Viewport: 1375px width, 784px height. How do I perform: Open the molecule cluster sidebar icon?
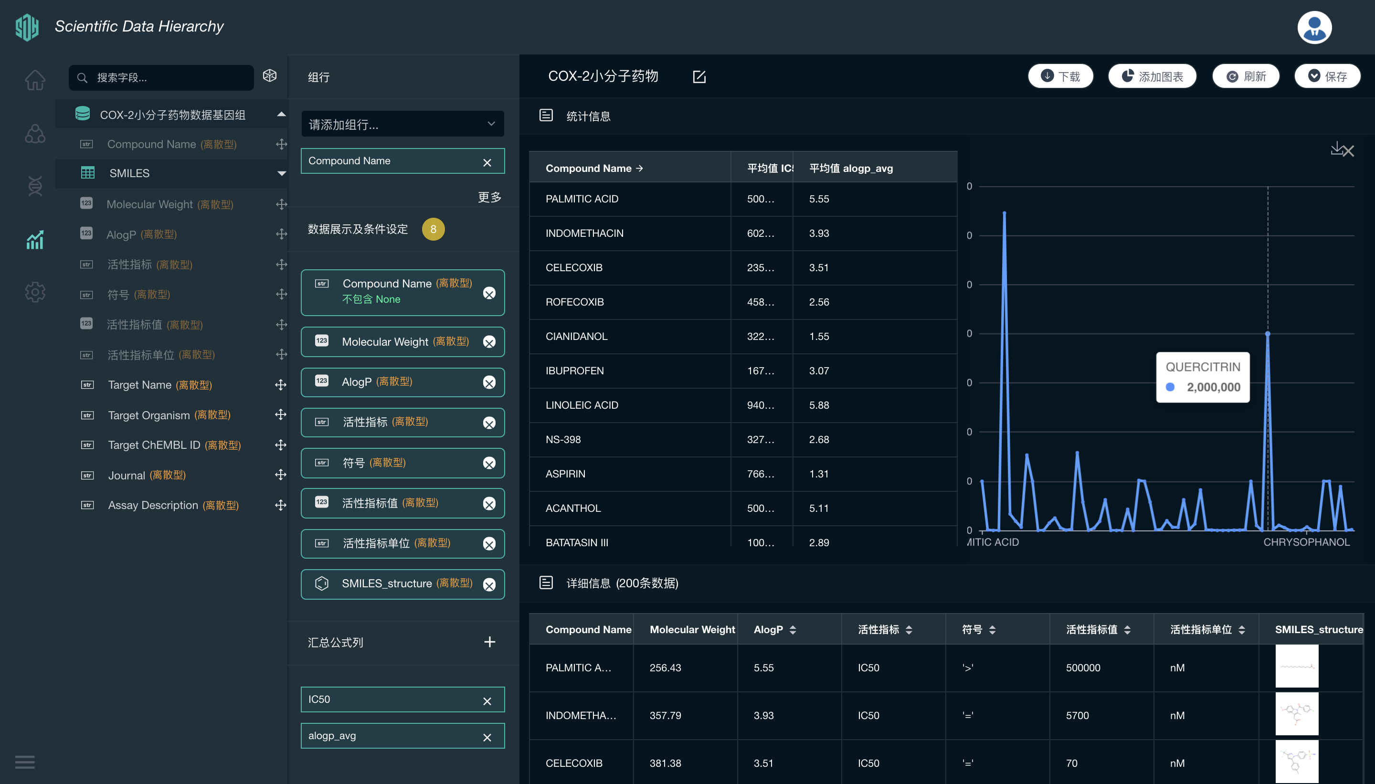[35, 134]
